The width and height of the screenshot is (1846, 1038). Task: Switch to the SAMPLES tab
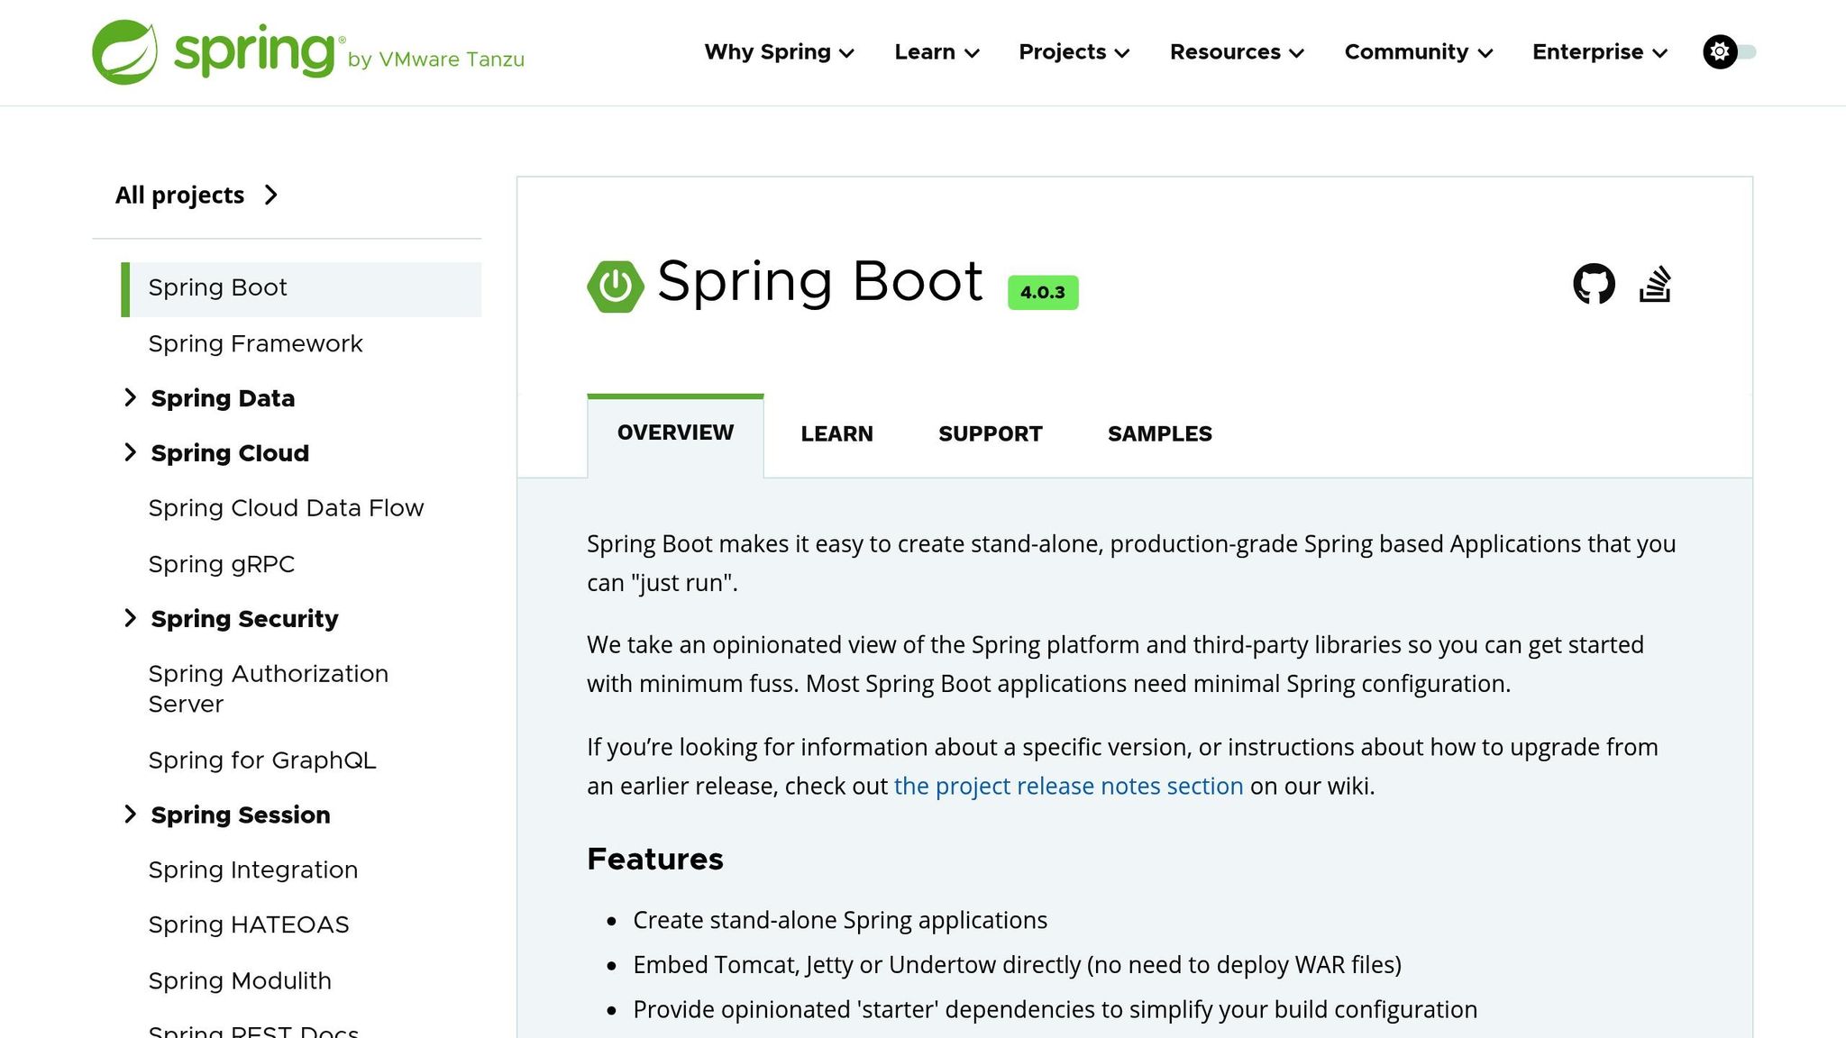pos(1159,433)
